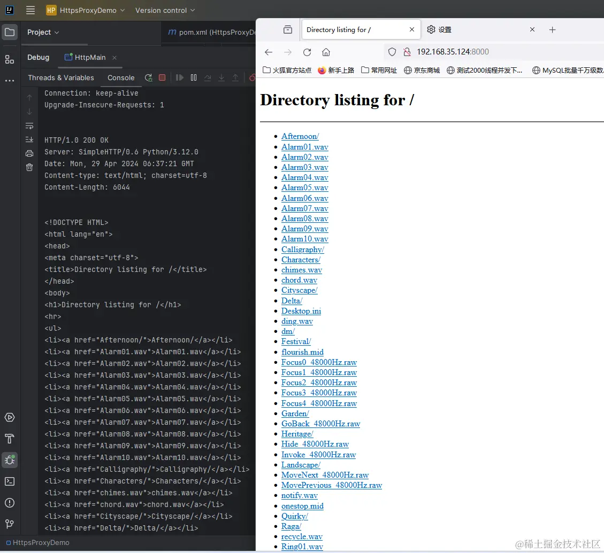The height and width of the screenshot is (553, 604).
Task: Select the Console tab
Action: click(121, 77)
